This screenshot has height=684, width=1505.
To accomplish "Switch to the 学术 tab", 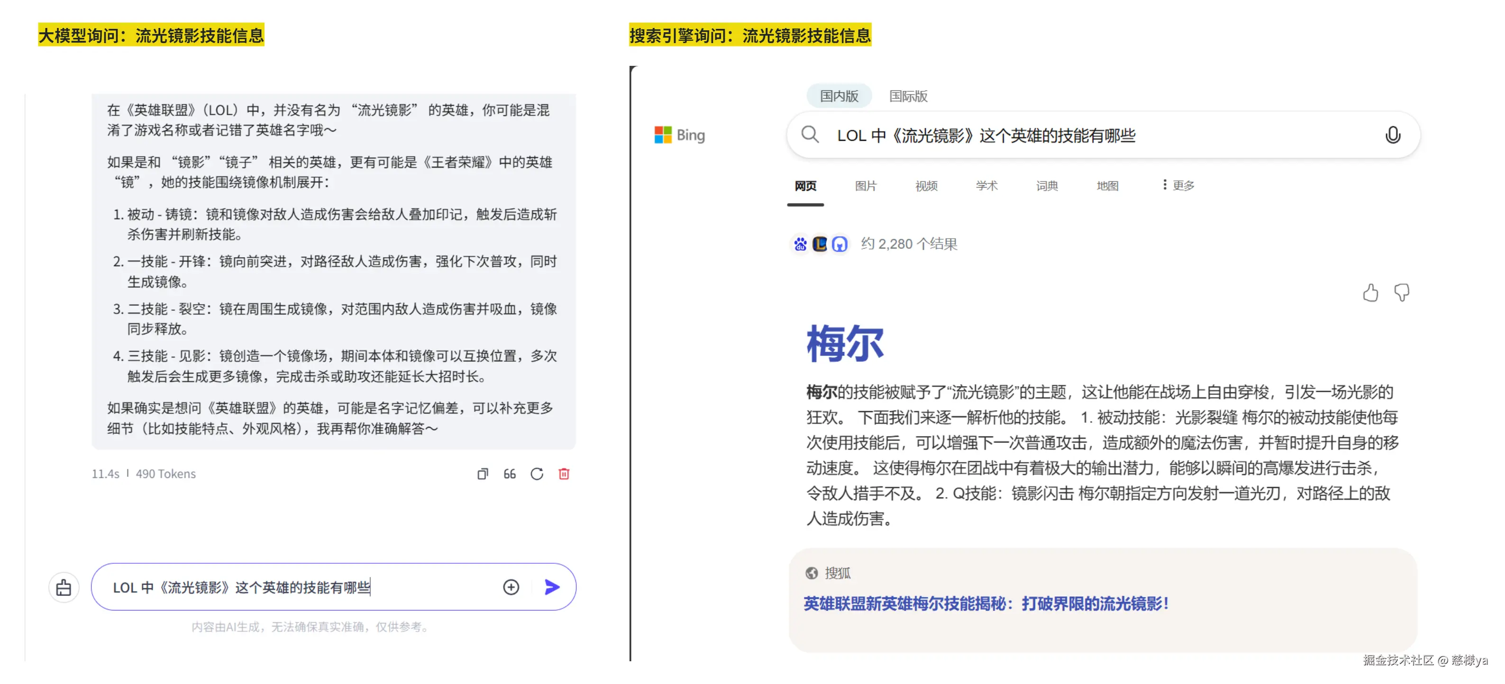I will pos(987,185).
